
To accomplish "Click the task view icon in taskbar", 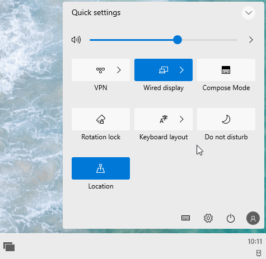I will coord(9,247).
